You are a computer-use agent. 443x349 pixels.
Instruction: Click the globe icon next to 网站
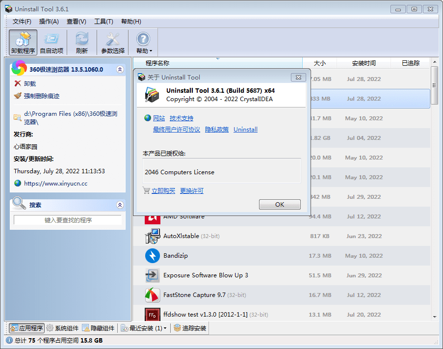tap(148, 118)
